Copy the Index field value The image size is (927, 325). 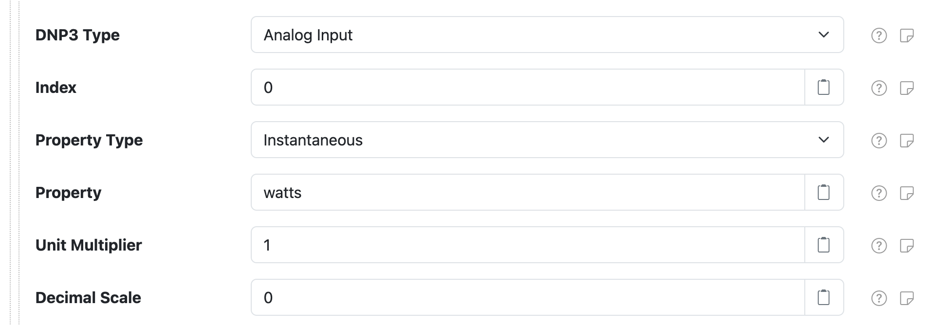pyautogui.click(x=823, y=87)
